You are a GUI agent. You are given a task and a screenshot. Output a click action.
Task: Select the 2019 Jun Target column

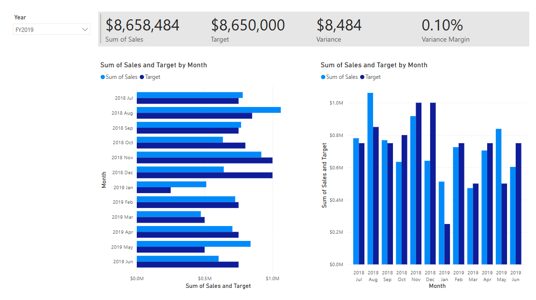(519, 204)
